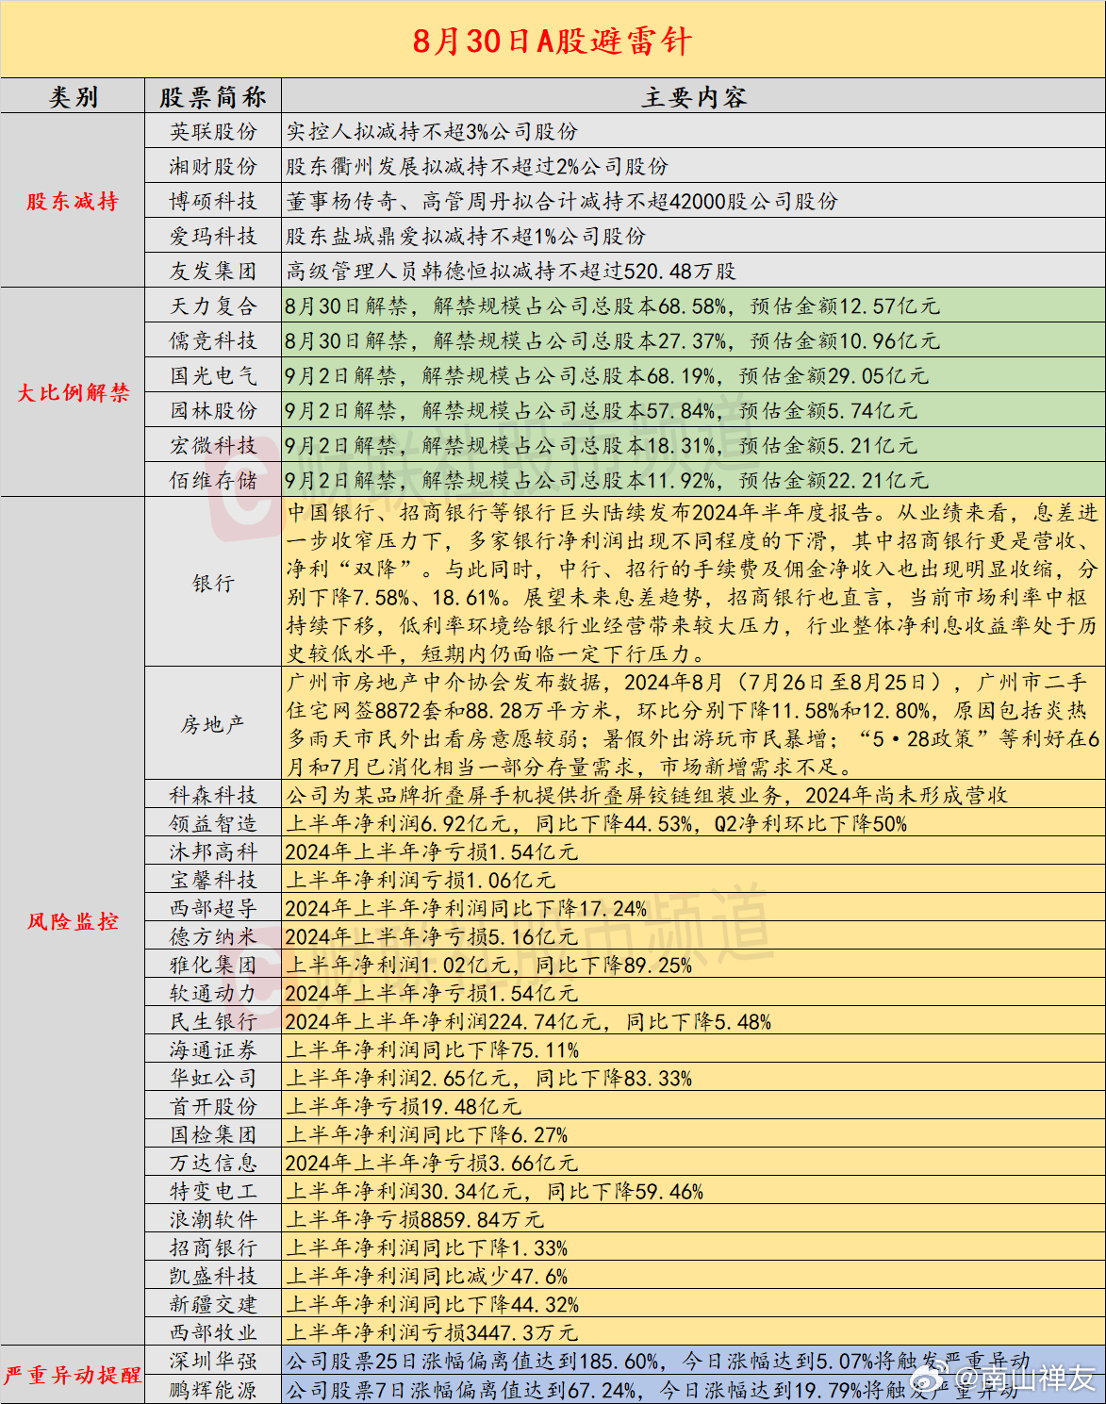This screenshot has height=1404, width=1106.
Task: Click stock name '深圳华强'
Action: 213,1361
